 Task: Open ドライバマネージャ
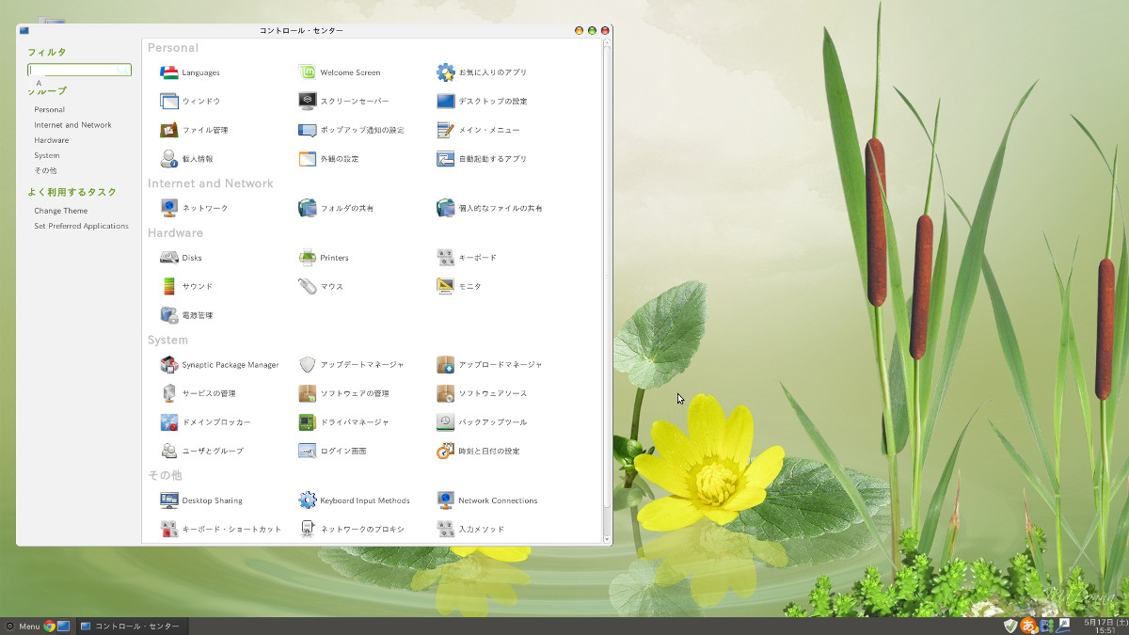tap(343, 422)
